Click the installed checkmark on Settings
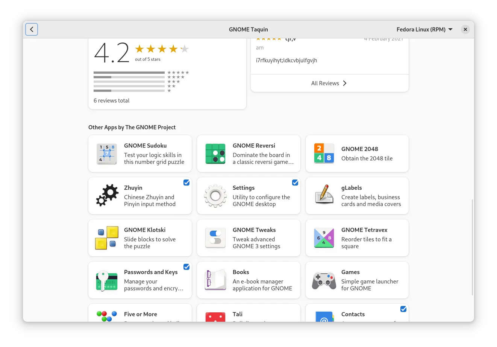This screenshot has height=347, width=497. click(295, 183)
